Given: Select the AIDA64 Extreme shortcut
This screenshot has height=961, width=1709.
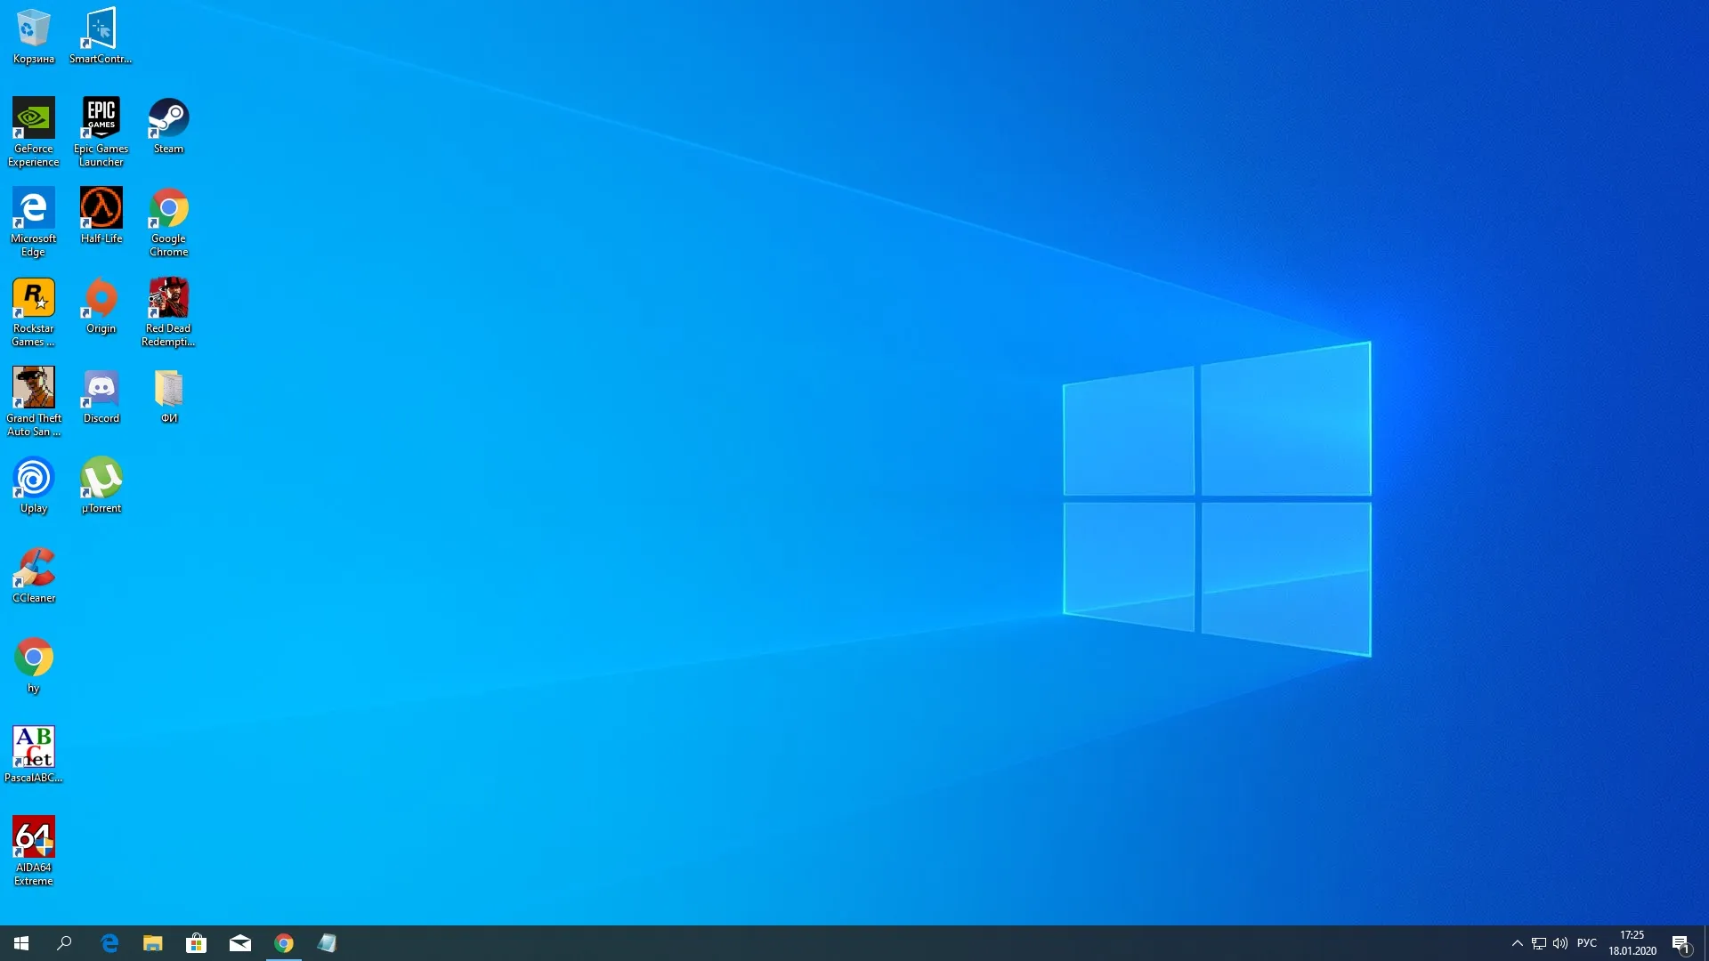Looking at the screenshot, I should pos(33,851).
